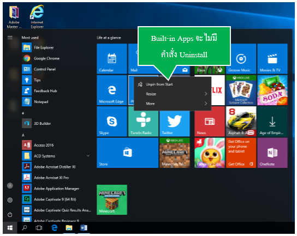Image resolution: width=297 pixels, height=236 pixels.
Task: Open Settings gear in Start menu
Action: pos(10,200)
